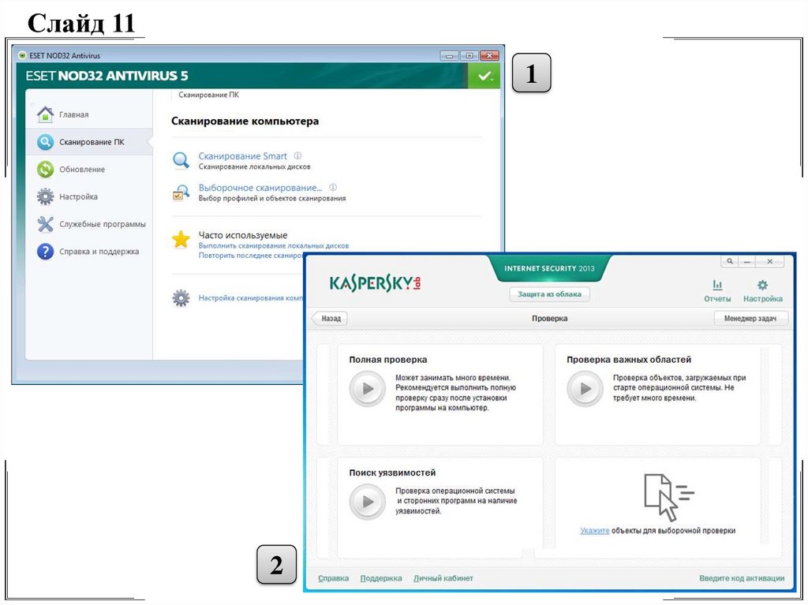The height and width of the screenshot is (605, 808).
Task: Click Сканирование Smart link
Action: (x=242, y=156)
